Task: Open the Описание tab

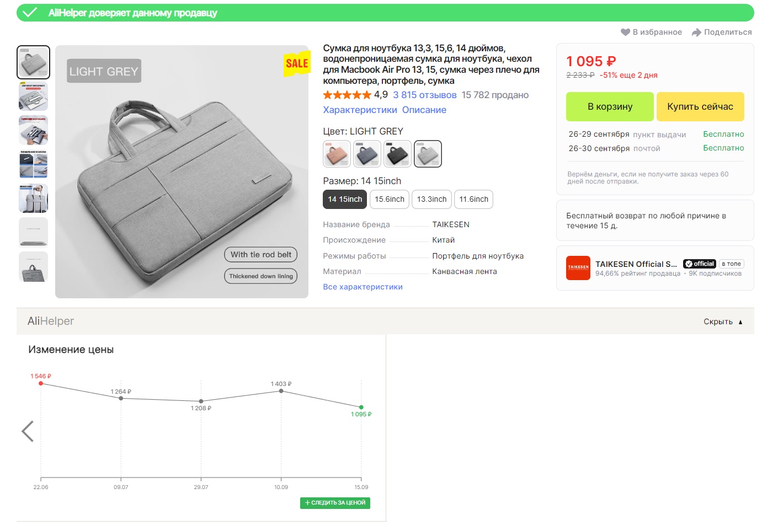Action: pyautogui.click(x=424, y=110)
